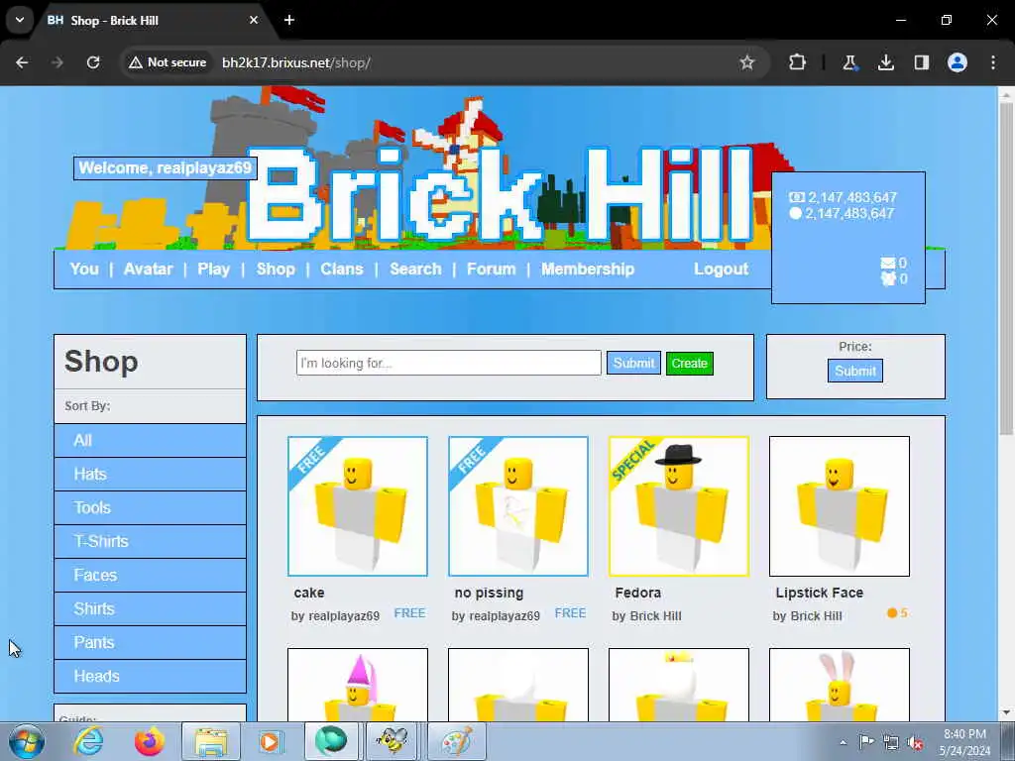Open Chrome profile avatar icon
Viewport: 1015px width, 761px height.
pos(957,62)
